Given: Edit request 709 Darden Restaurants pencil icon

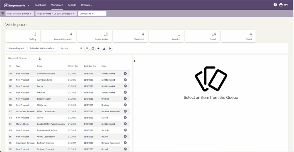Looking at the screenshot, I should click(125, 74).
